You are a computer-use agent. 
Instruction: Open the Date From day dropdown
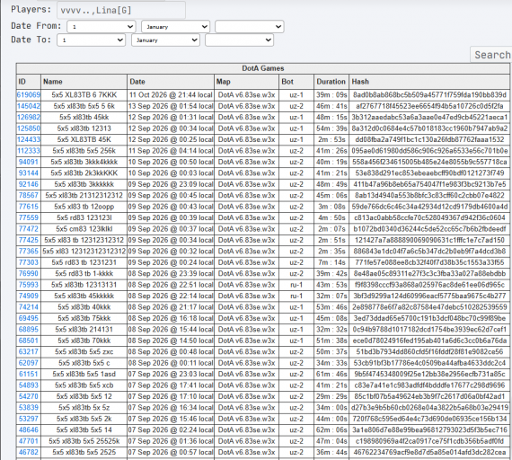pyautogui.click(x=102, y=26)
